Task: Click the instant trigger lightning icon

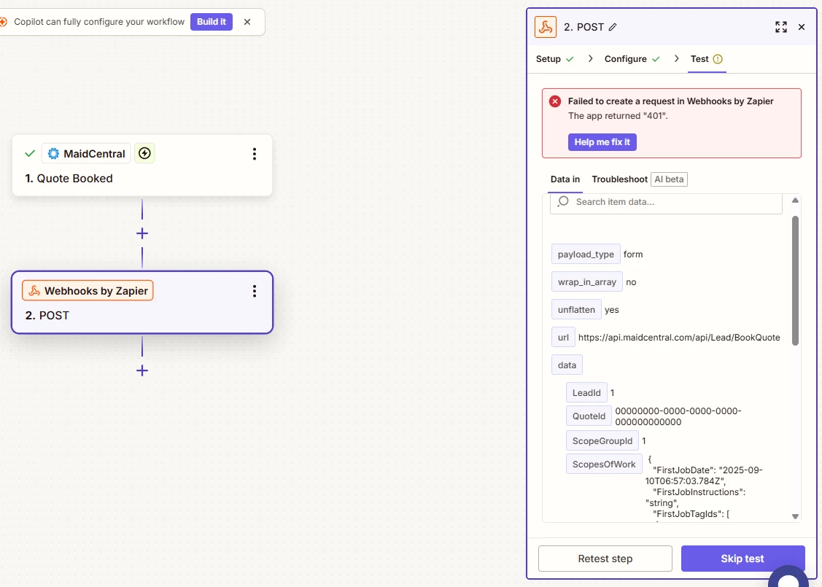Action: pos(144,154)
